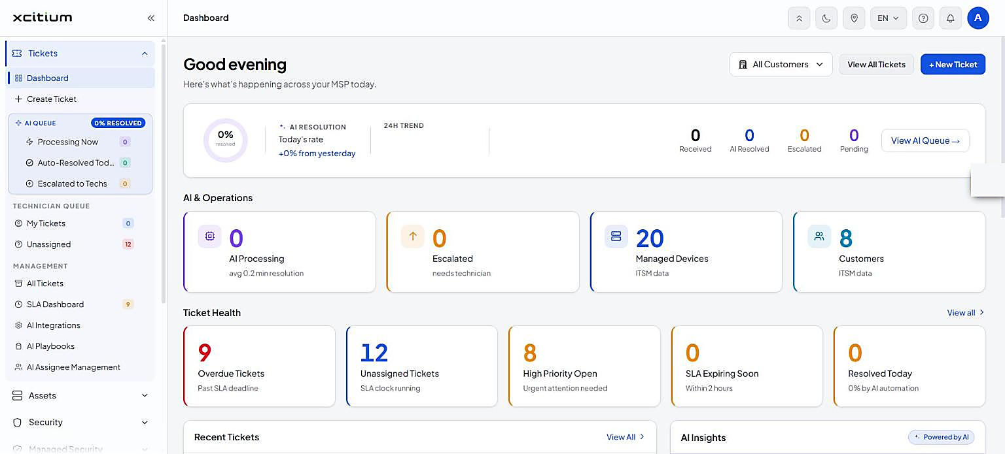This screenshot has height=454, width=1005.
Task: Click the Assets stacked-server icon
Action: coord(18,396)
